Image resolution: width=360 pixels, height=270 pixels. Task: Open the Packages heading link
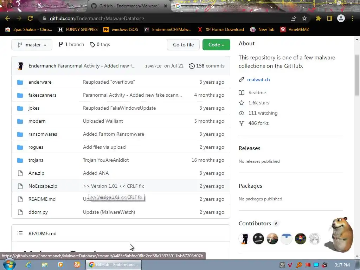coord(250,186)
